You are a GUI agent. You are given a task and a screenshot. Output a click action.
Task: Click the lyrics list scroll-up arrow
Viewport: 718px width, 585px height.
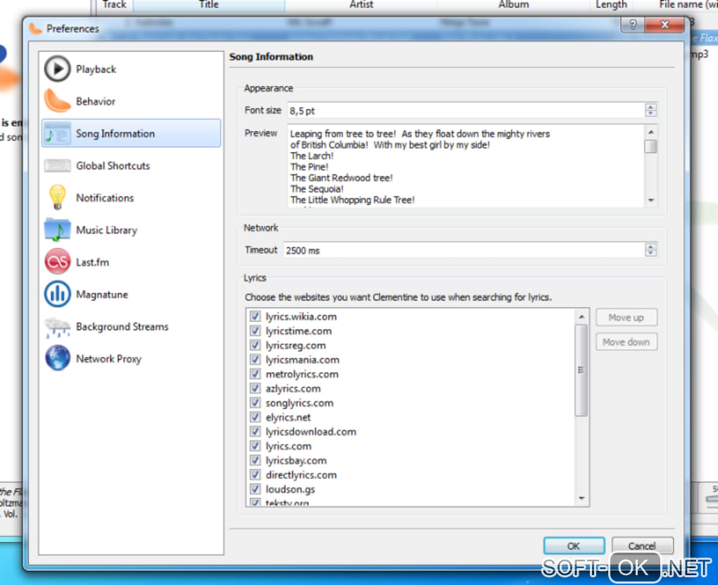[x=581, y=317]
